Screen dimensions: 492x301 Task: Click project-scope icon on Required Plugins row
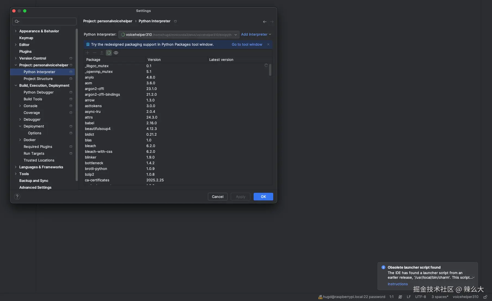coord(71,147)
